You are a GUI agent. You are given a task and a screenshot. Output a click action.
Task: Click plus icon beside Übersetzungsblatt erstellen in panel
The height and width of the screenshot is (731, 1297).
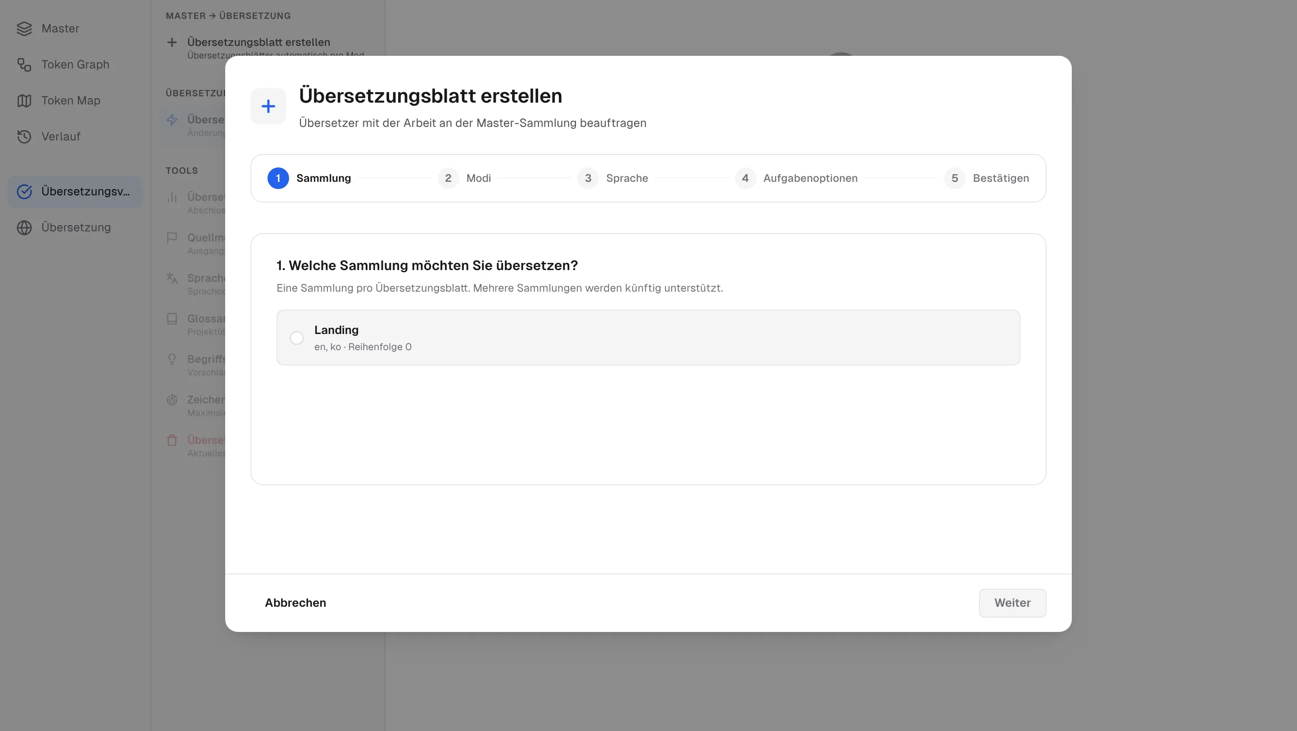172,42
